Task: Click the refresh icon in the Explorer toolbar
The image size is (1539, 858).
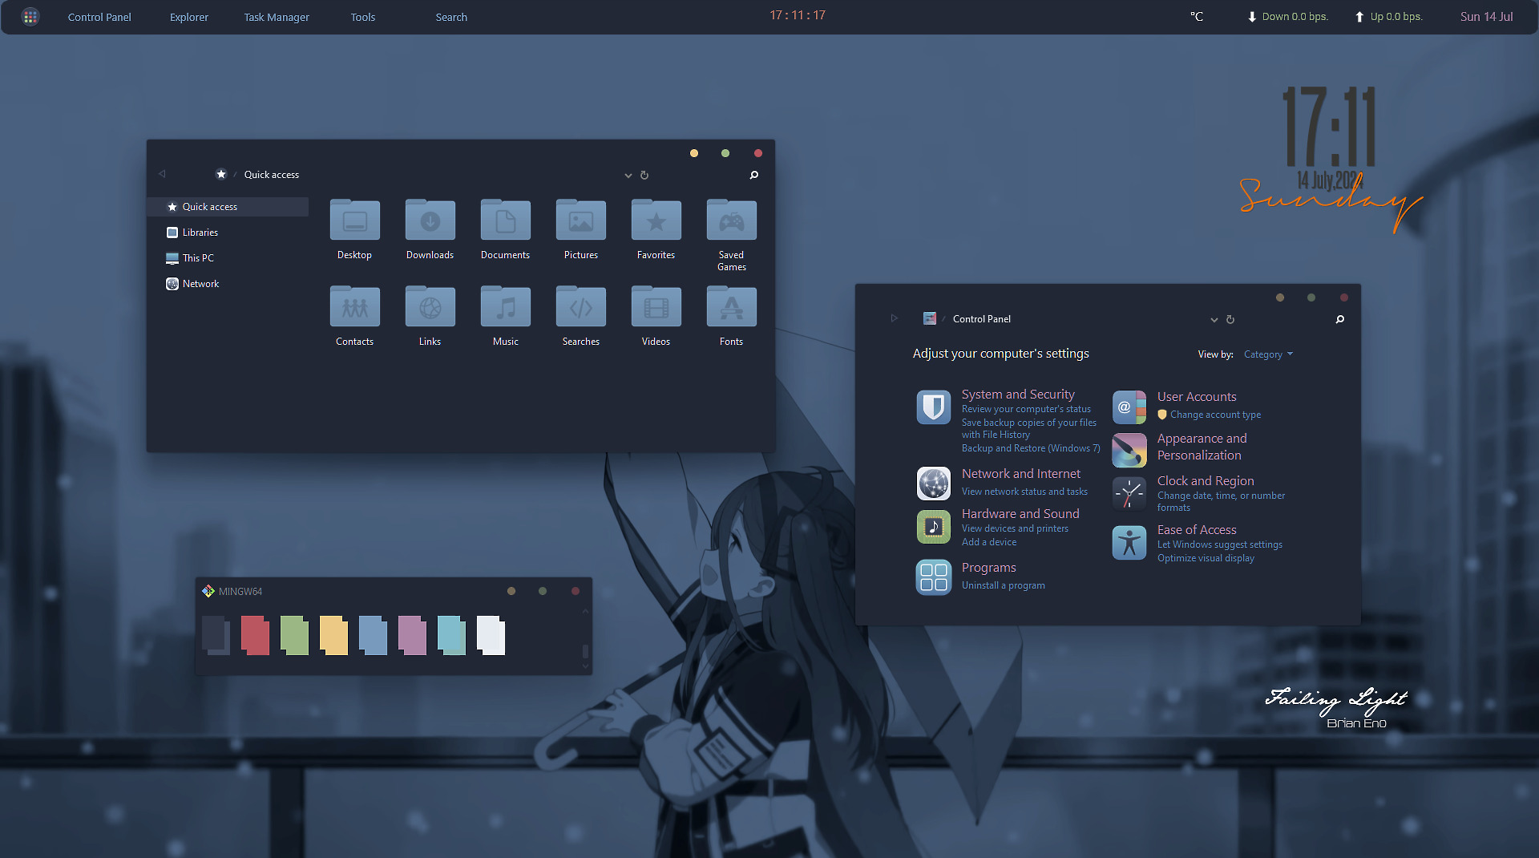Action: coord(644,175)
